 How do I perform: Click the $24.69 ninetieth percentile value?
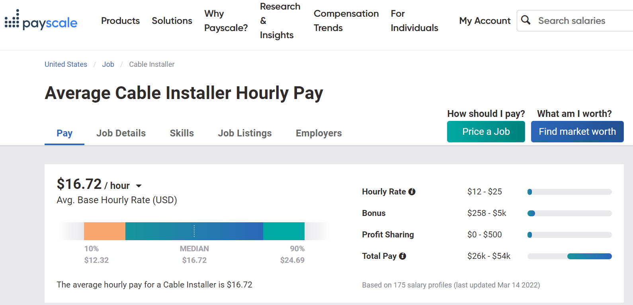pos(292,260)
